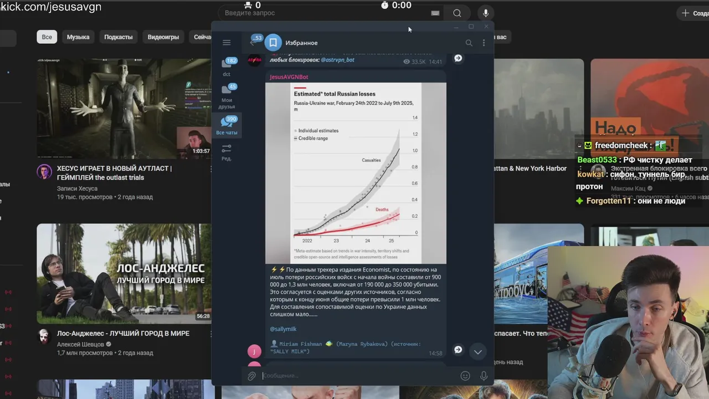Viewport: 709px width, 399px height.
Task: Enlarge the Estimated Russian losses chart image
Action: (356, 173)
